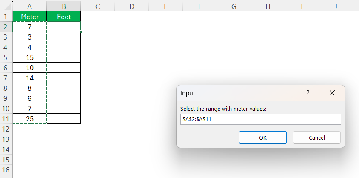359x178 pixels.
Task: Click the range input field showing $A$2:$A$11
Action: pyautogui.click(x=261, y=119)
